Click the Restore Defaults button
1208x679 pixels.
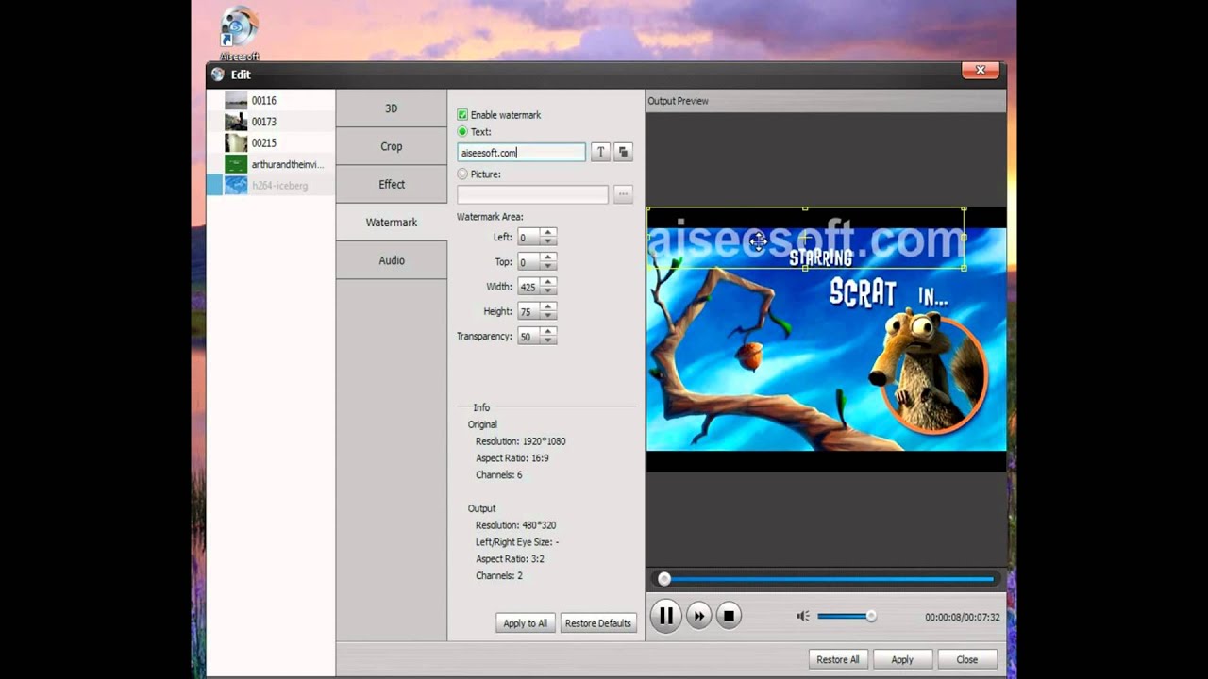597,623
